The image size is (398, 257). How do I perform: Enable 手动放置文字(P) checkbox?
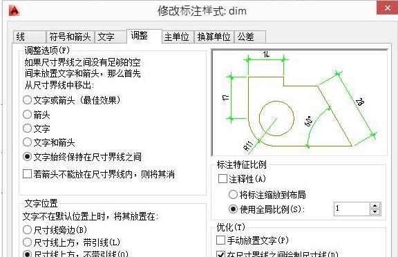220,240
